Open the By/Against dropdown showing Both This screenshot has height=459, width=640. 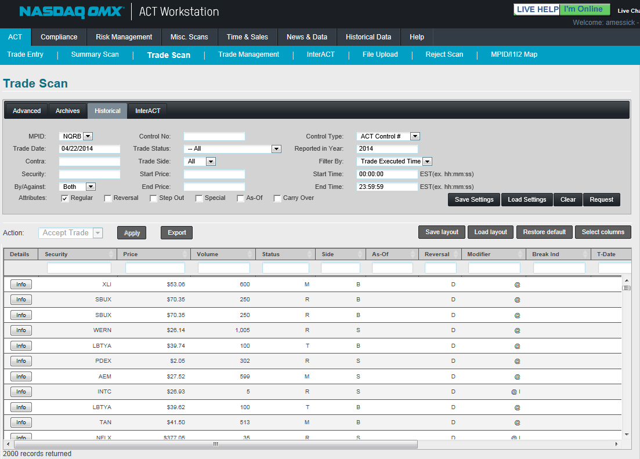pos(77,187)
